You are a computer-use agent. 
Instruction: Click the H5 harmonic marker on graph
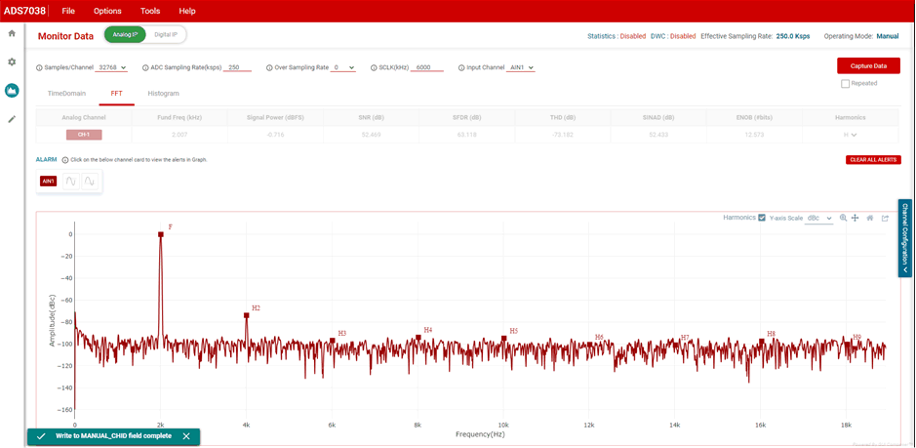pyautogui.click(x=503, y=338)
